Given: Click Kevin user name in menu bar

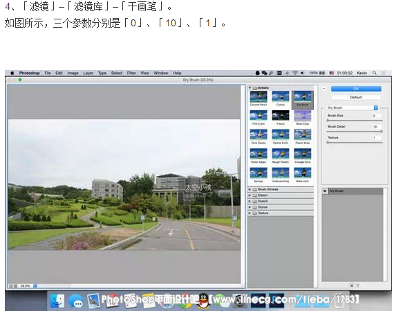Looking at the screenshot, I should point(362,73).
